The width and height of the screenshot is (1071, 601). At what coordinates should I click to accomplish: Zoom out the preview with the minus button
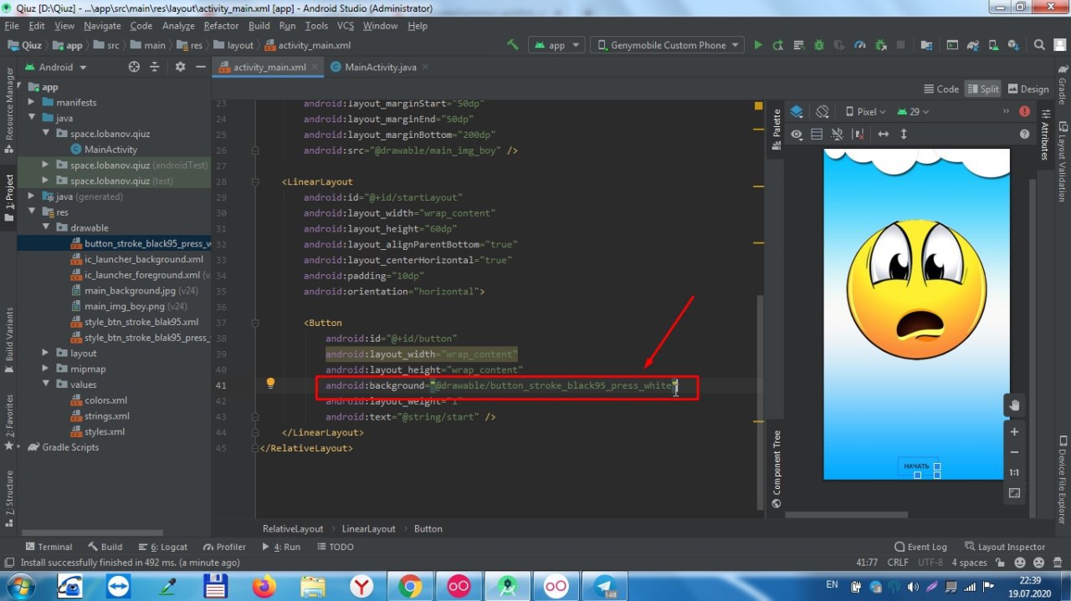coord(1014,452)
